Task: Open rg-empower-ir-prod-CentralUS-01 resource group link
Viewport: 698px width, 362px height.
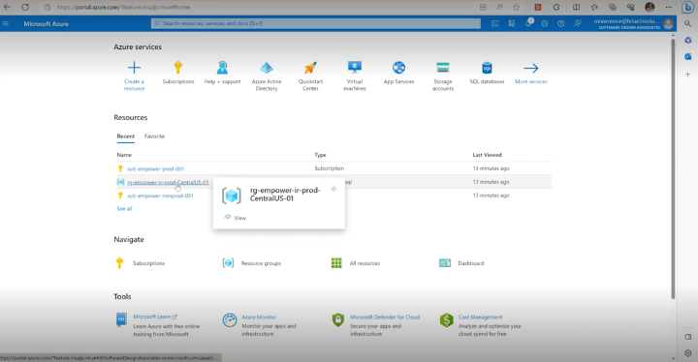Action: (168, 182)
